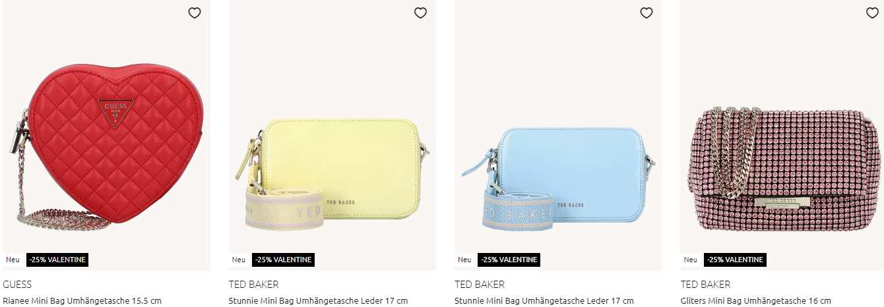Viewport: 884px width, 307px height.
Task: Click the Neu label under the blue bag
Action: coord(464,260)
